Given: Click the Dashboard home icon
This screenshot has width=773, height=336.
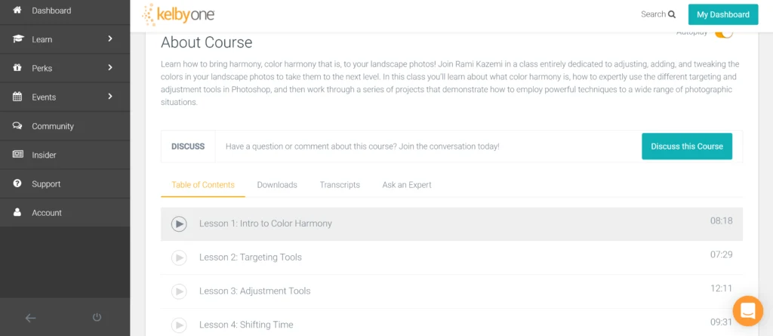Looking at the screenshot, I should click(17, 10).
